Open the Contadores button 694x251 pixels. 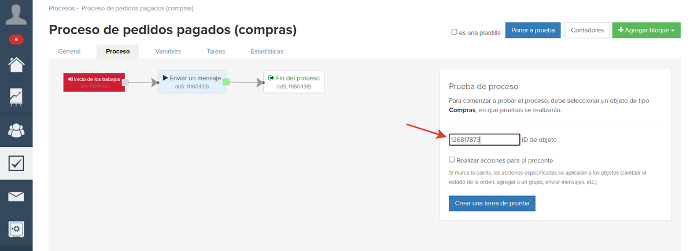point(587,30)
